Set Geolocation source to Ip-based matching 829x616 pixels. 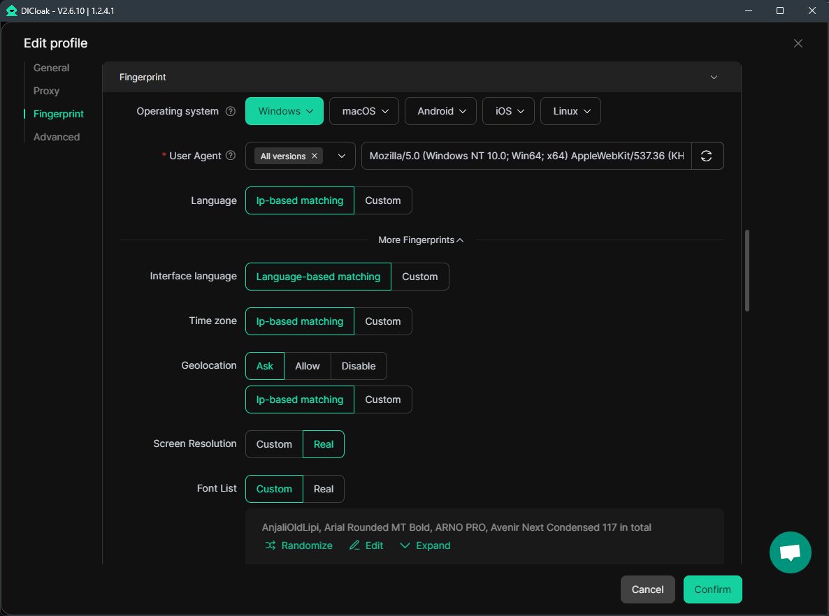click(x=300, y=400)
